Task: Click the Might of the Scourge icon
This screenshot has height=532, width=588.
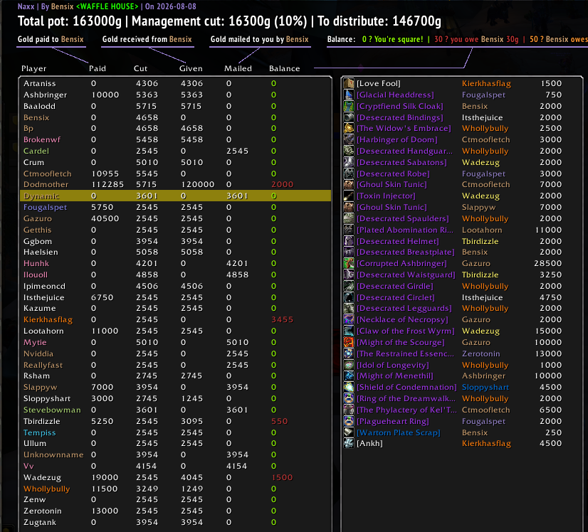Action: coord(349,342)
